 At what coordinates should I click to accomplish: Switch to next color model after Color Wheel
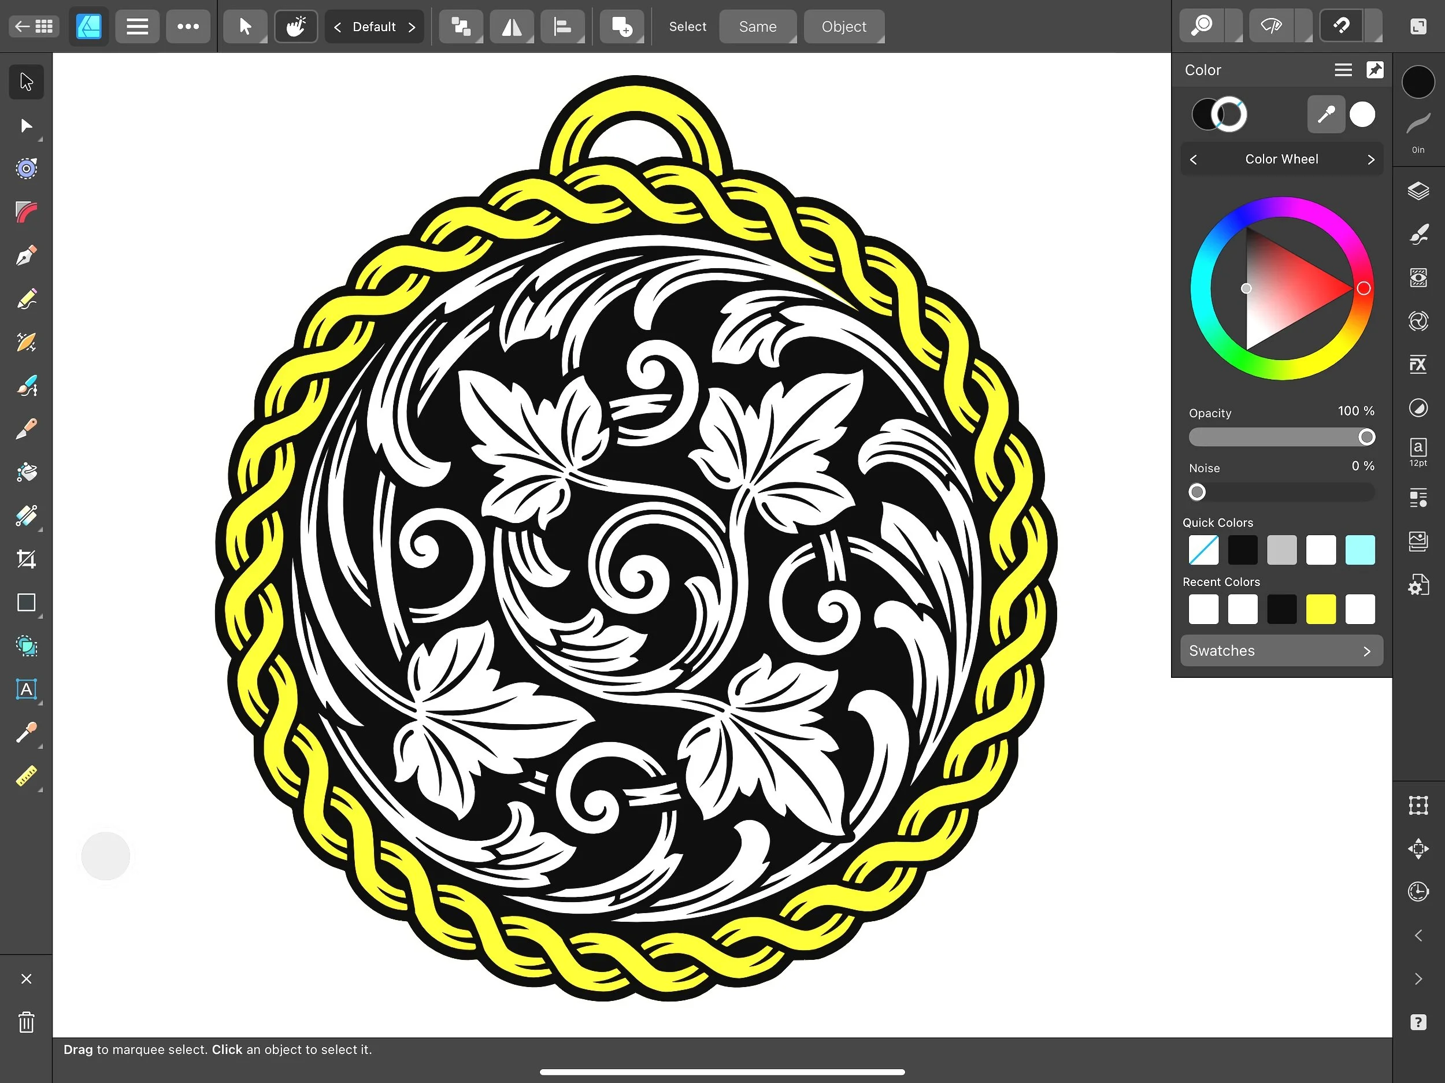point(1370,160)
